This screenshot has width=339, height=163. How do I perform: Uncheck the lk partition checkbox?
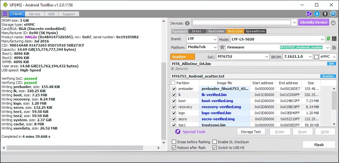pos(174,95)
